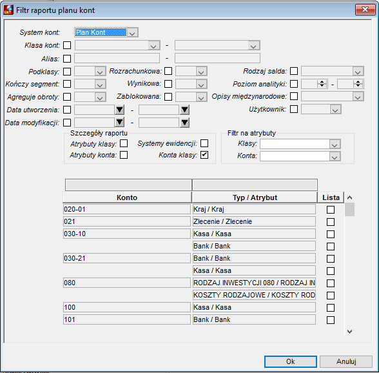
Task: Open the Data modyfikacji start date picker arrow
Action: click(x=119, y=123)
